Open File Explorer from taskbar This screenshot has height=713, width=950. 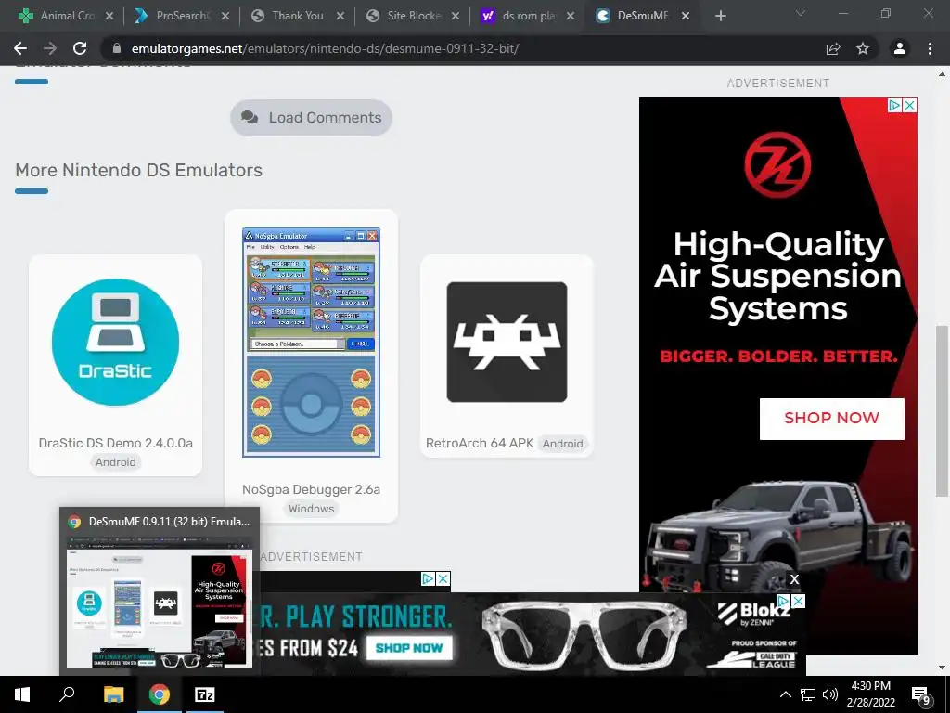coord(113,694)
